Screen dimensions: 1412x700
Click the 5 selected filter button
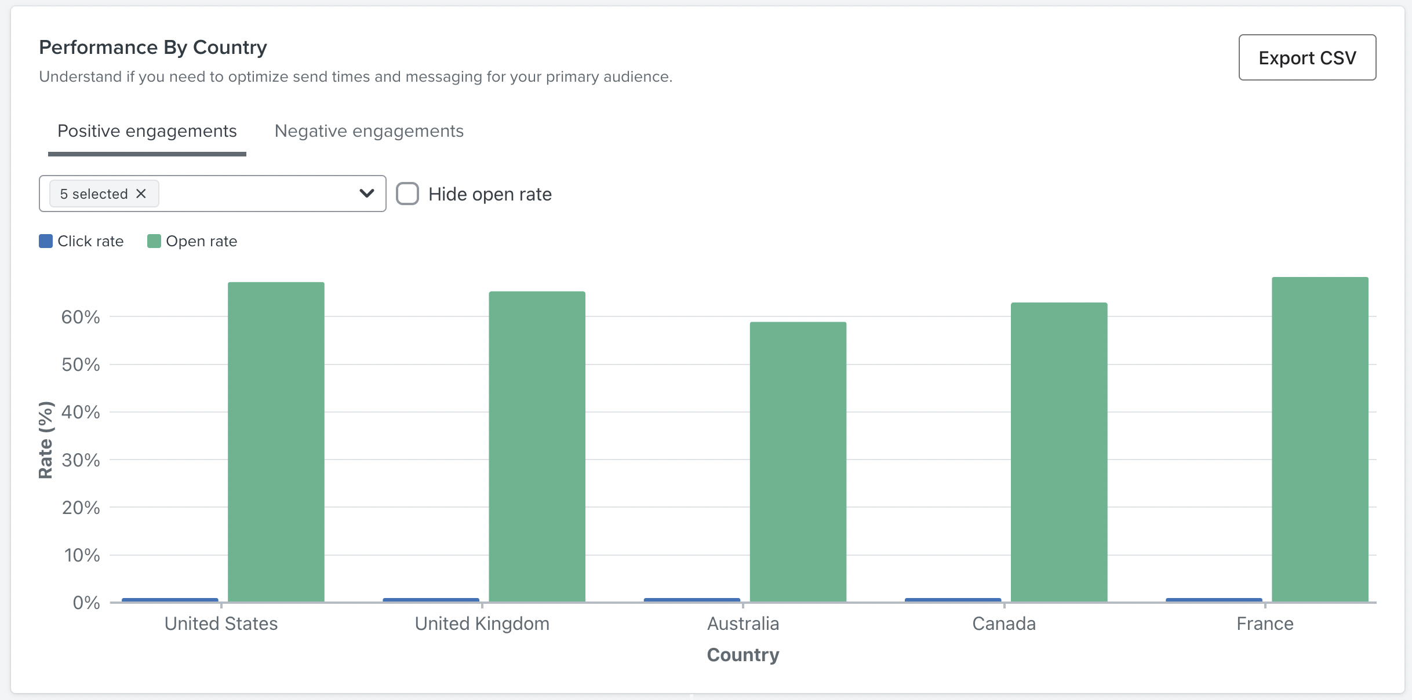[x=102, y=194]
